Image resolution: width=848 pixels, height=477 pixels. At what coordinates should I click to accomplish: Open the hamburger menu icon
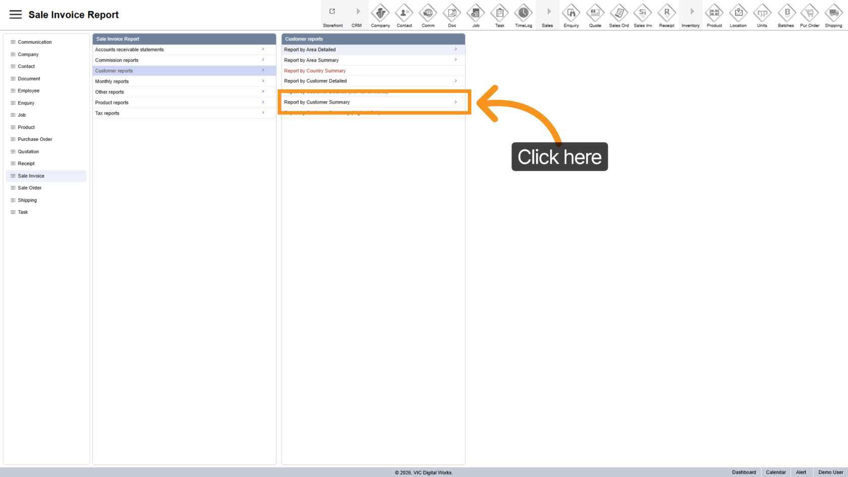coord(16,15)
